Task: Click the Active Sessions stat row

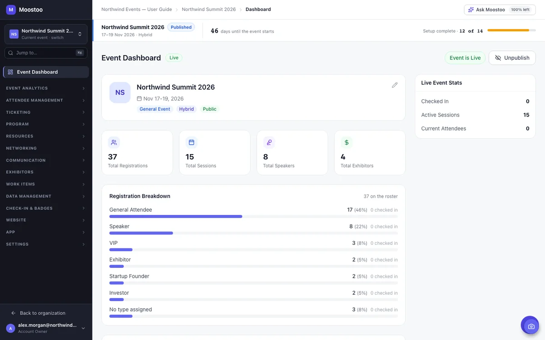Action: click(x=475, y=115)
